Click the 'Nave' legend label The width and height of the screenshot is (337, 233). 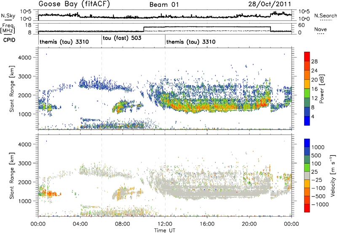321,29
